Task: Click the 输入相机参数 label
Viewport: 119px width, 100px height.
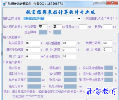Action: [12, 27]
